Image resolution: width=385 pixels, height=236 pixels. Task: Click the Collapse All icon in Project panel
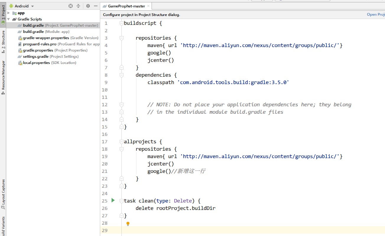click(x=78, y=6)
